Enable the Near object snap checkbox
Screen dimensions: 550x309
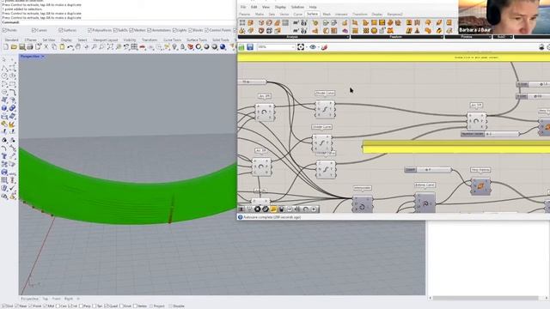(x=17, y=306)
